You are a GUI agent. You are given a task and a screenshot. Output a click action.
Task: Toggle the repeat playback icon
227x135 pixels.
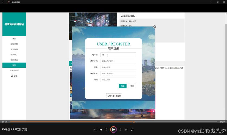[132, 130]
